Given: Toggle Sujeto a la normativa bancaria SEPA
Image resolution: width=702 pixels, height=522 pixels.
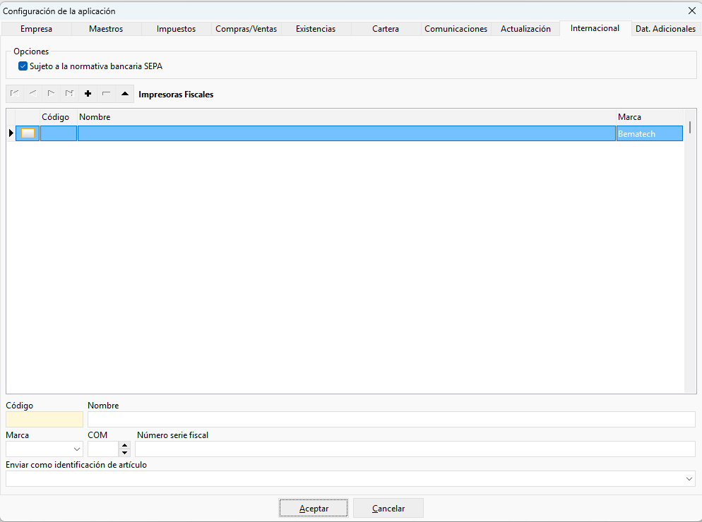Looking at the screenshot, I should tap(23, 66).
